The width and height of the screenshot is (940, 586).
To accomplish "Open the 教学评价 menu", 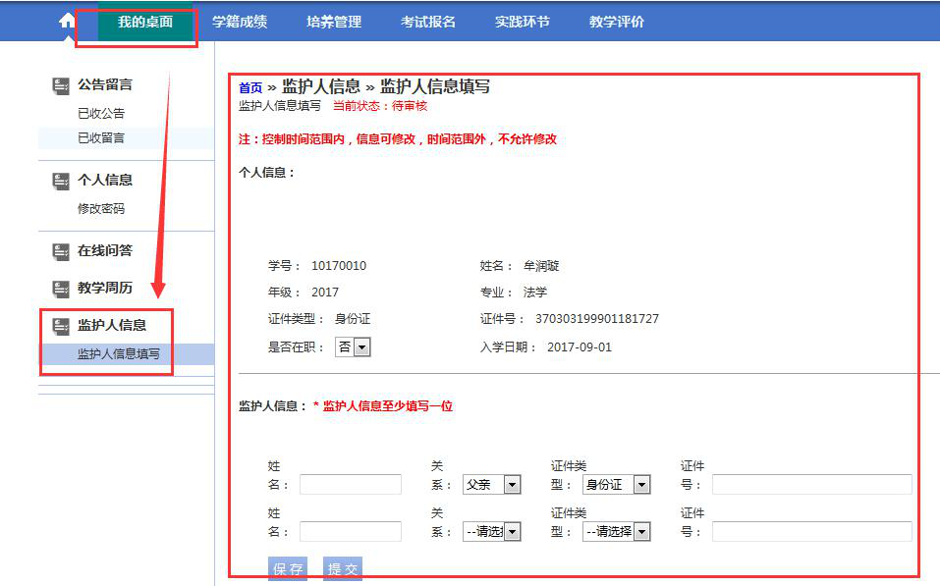I will coord(617,21).
